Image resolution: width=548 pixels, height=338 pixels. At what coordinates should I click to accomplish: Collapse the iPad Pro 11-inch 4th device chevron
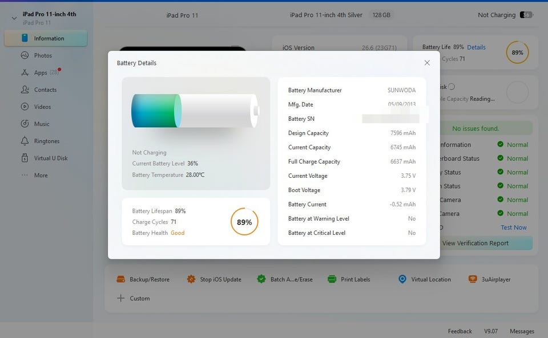14,18
